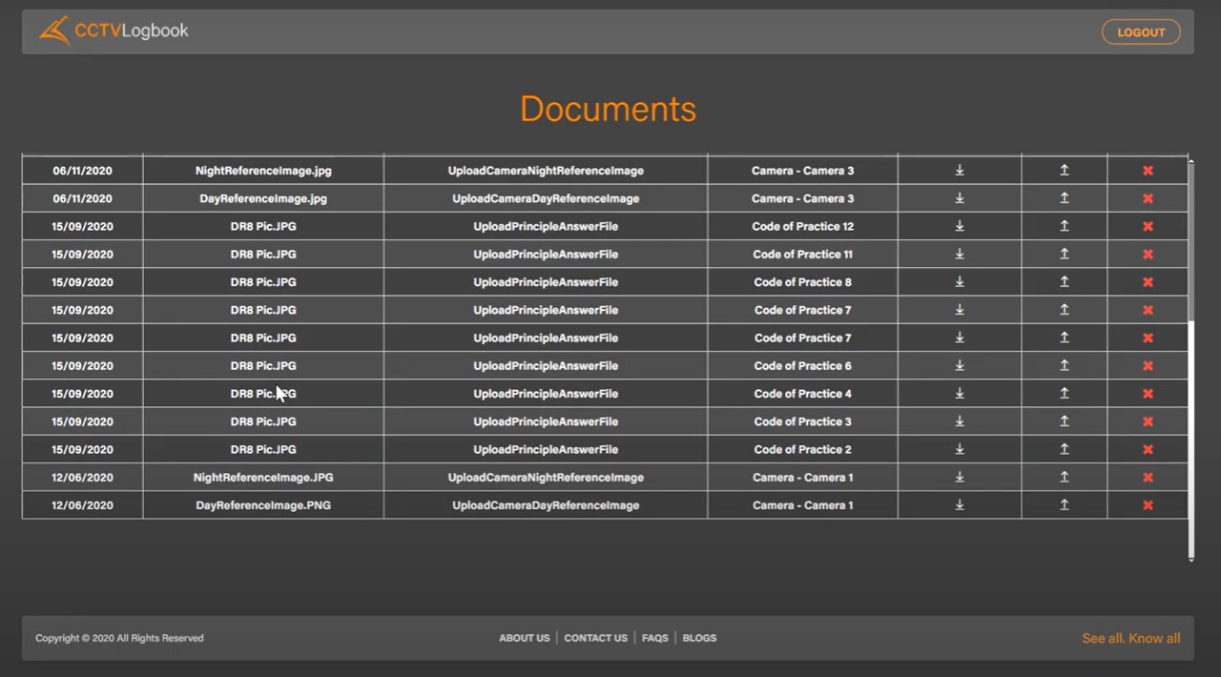Remove Camera 1 DayReferenceImage.PNG document
The width and height of the screenshot is (1221, 677).
coord(1148,505)
